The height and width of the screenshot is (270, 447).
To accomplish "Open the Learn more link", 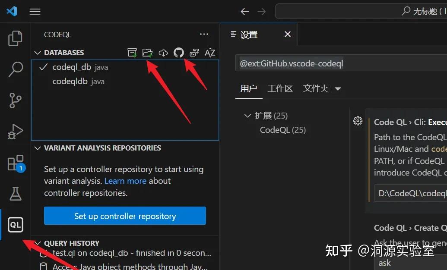I will click(125, 181).
